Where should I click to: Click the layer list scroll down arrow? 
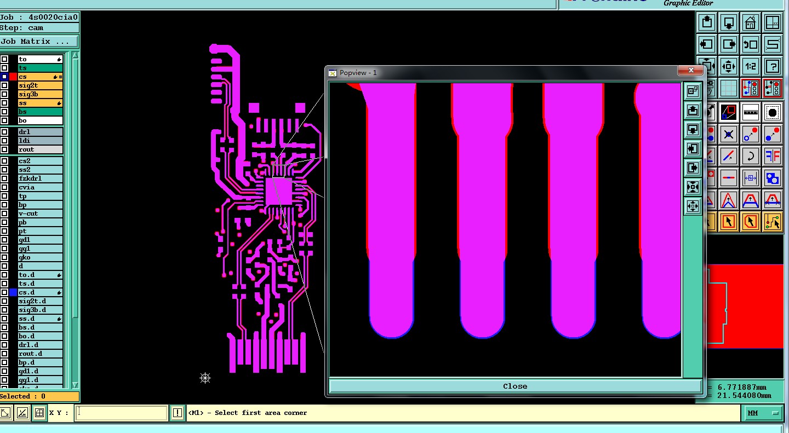[x=75, y=385]
